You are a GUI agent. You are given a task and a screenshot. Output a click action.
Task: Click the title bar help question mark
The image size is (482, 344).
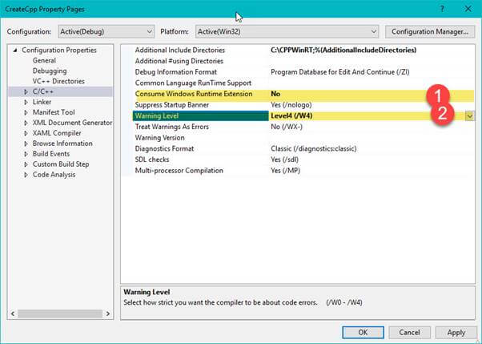pos(442,9)
